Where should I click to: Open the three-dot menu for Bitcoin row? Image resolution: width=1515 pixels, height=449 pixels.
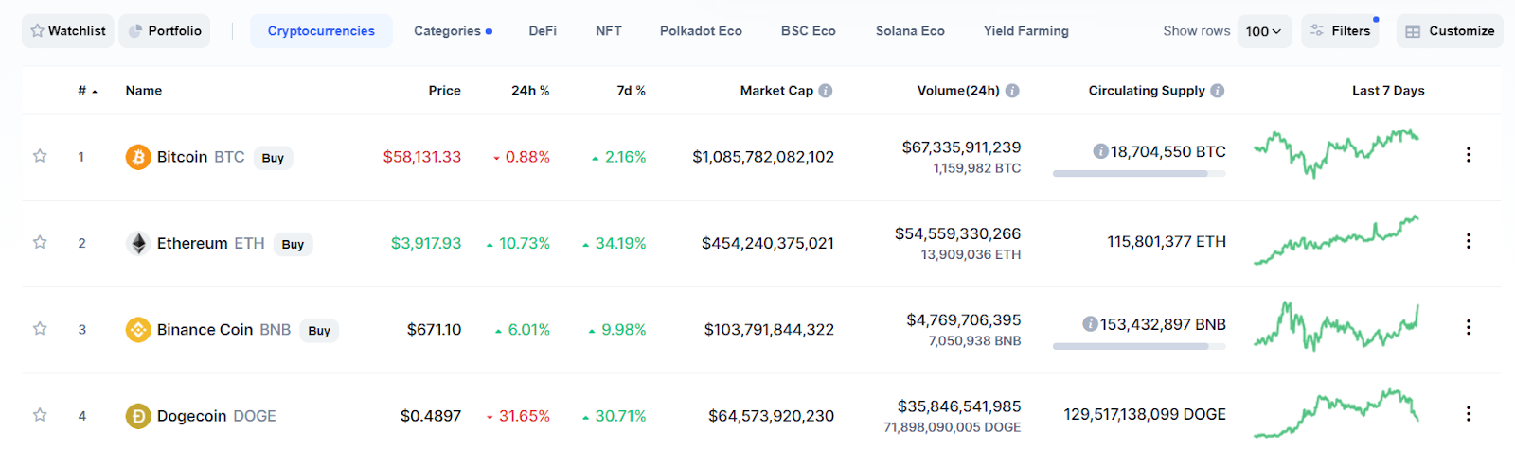(x=1469, y=155)
